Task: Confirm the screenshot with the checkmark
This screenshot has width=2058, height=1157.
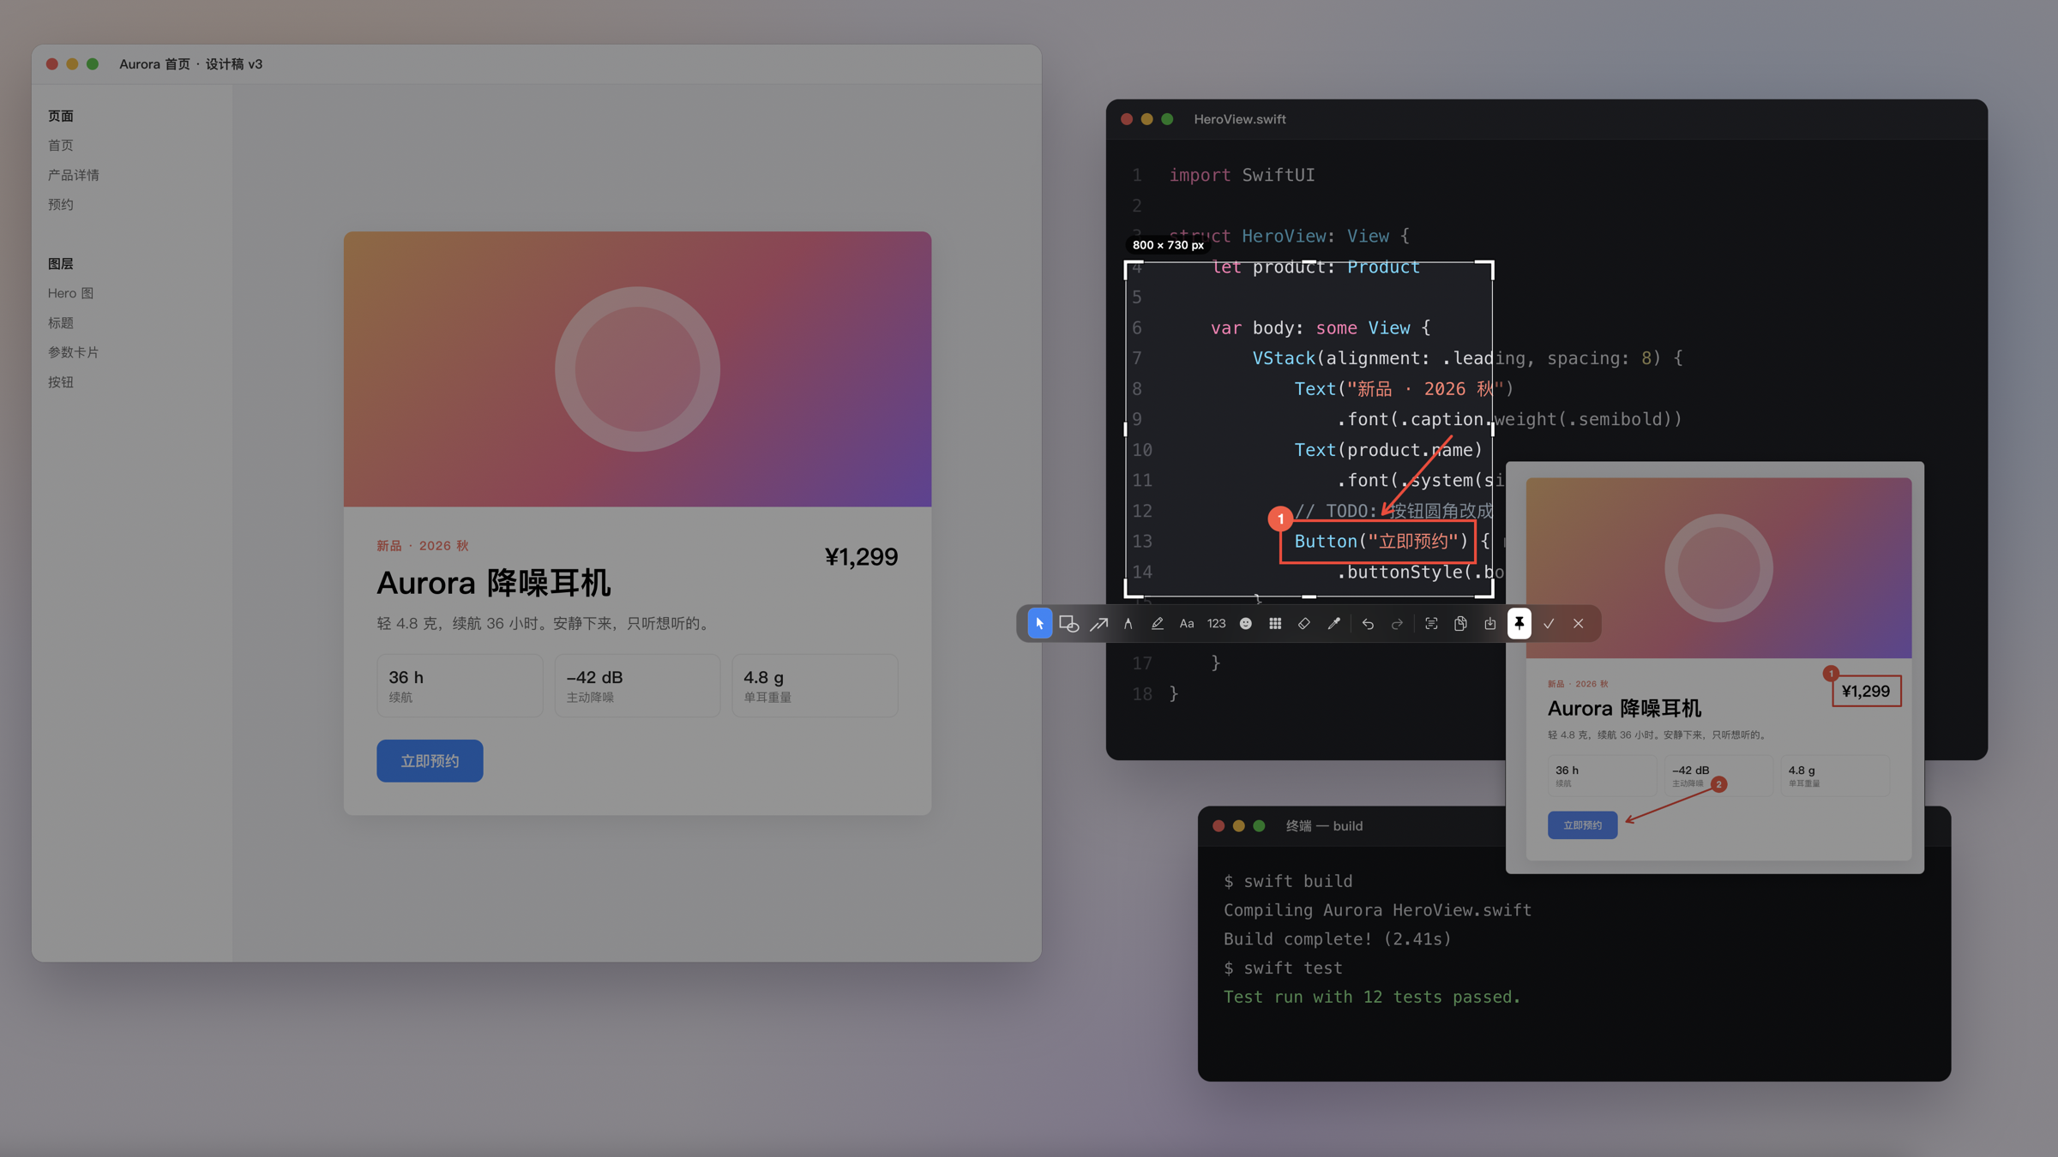Action: (1549, 624)
